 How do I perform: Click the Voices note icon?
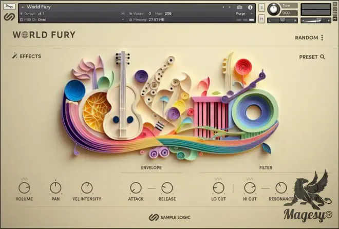pos(130,14)
